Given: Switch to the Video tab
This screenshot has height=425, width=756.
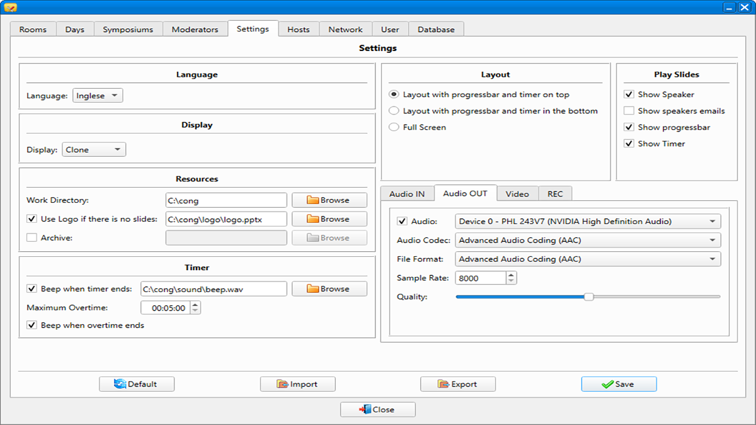Looking at the screenshot, I should [x=517, y=194].
